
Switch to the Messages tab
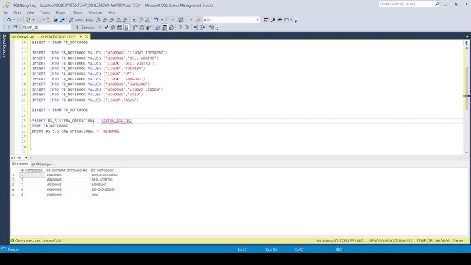coord(42,164)
